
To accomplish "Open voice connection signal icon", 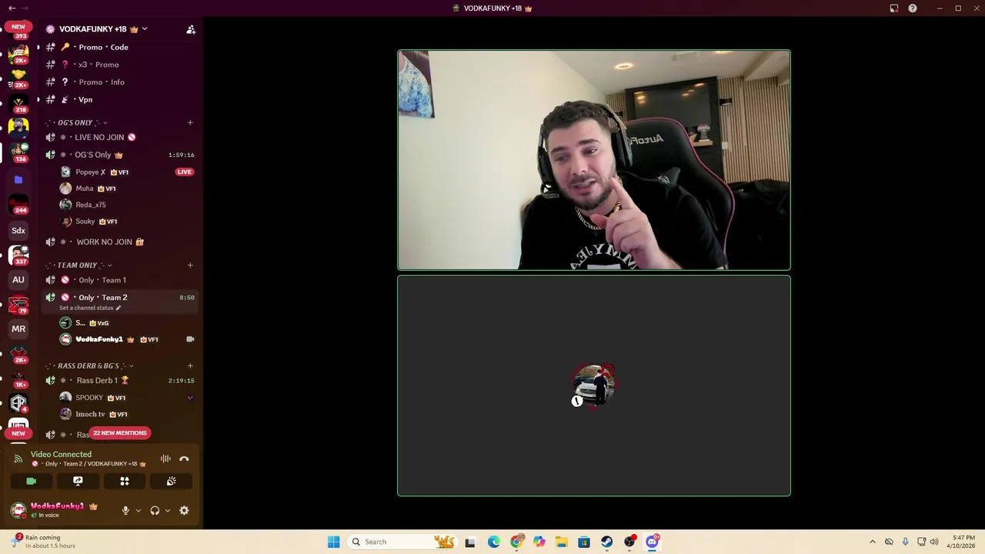I will [18, 459].
